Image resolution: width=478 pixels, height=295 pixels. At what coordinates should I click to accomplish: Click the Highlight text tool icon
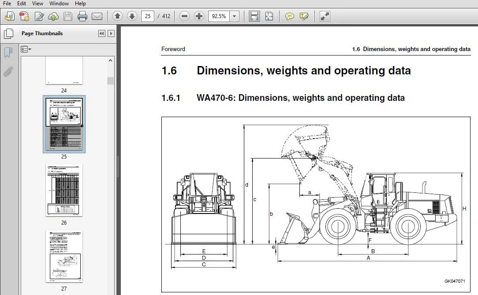[x=304, y=16]
